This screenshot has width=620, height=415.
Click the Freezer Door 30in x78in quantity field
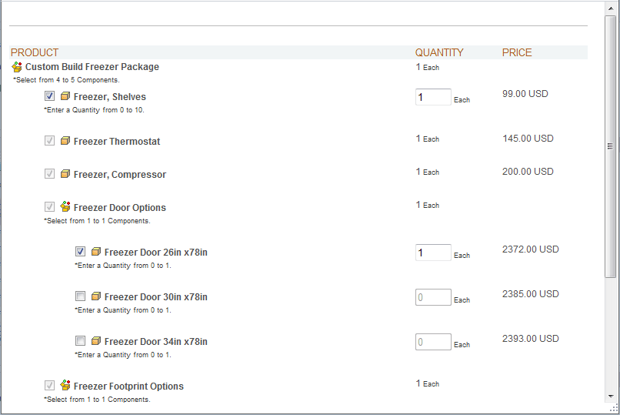point(433,297)
